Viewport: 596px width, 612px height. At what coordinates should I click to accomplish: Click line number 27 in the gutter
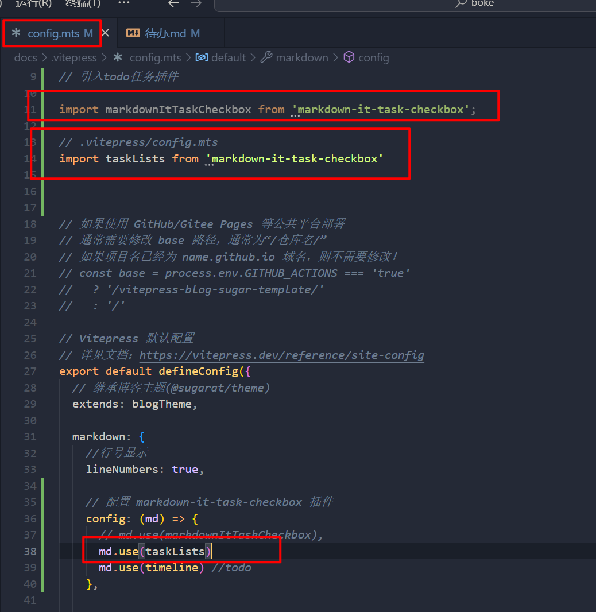[30, 371]
